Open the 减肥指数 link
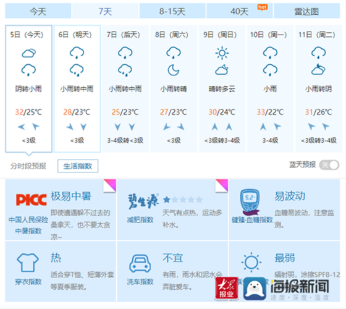346x309 pixels. 140,219
